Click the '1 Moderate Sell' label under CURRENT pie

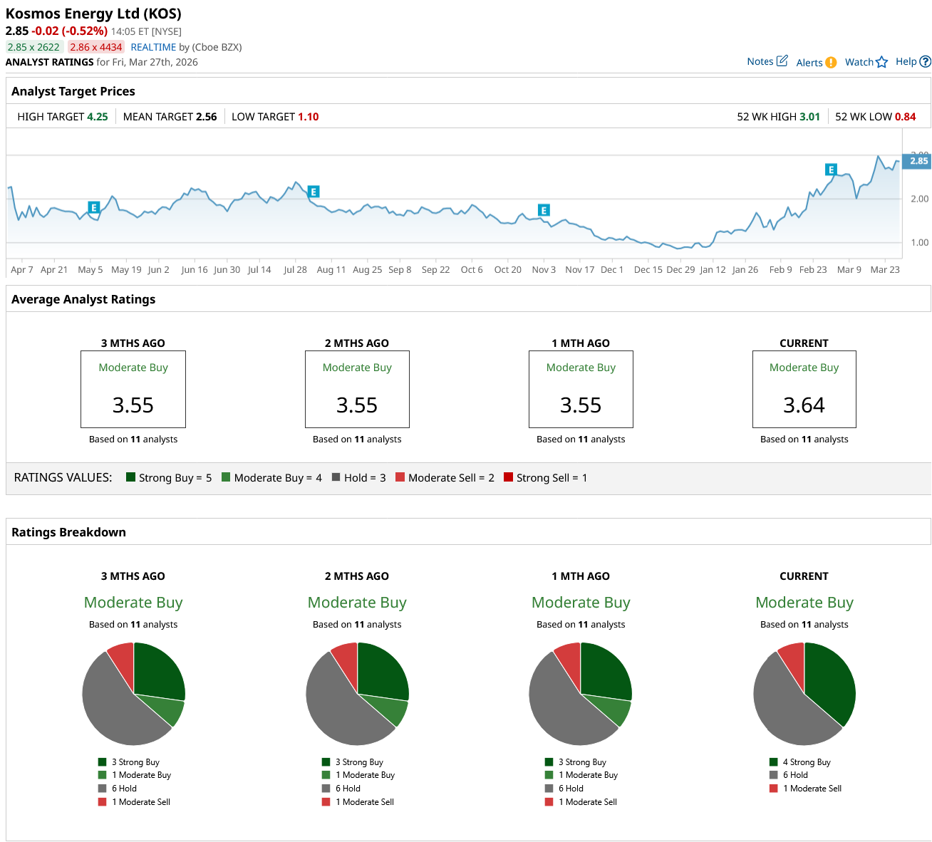coord(812,789)
